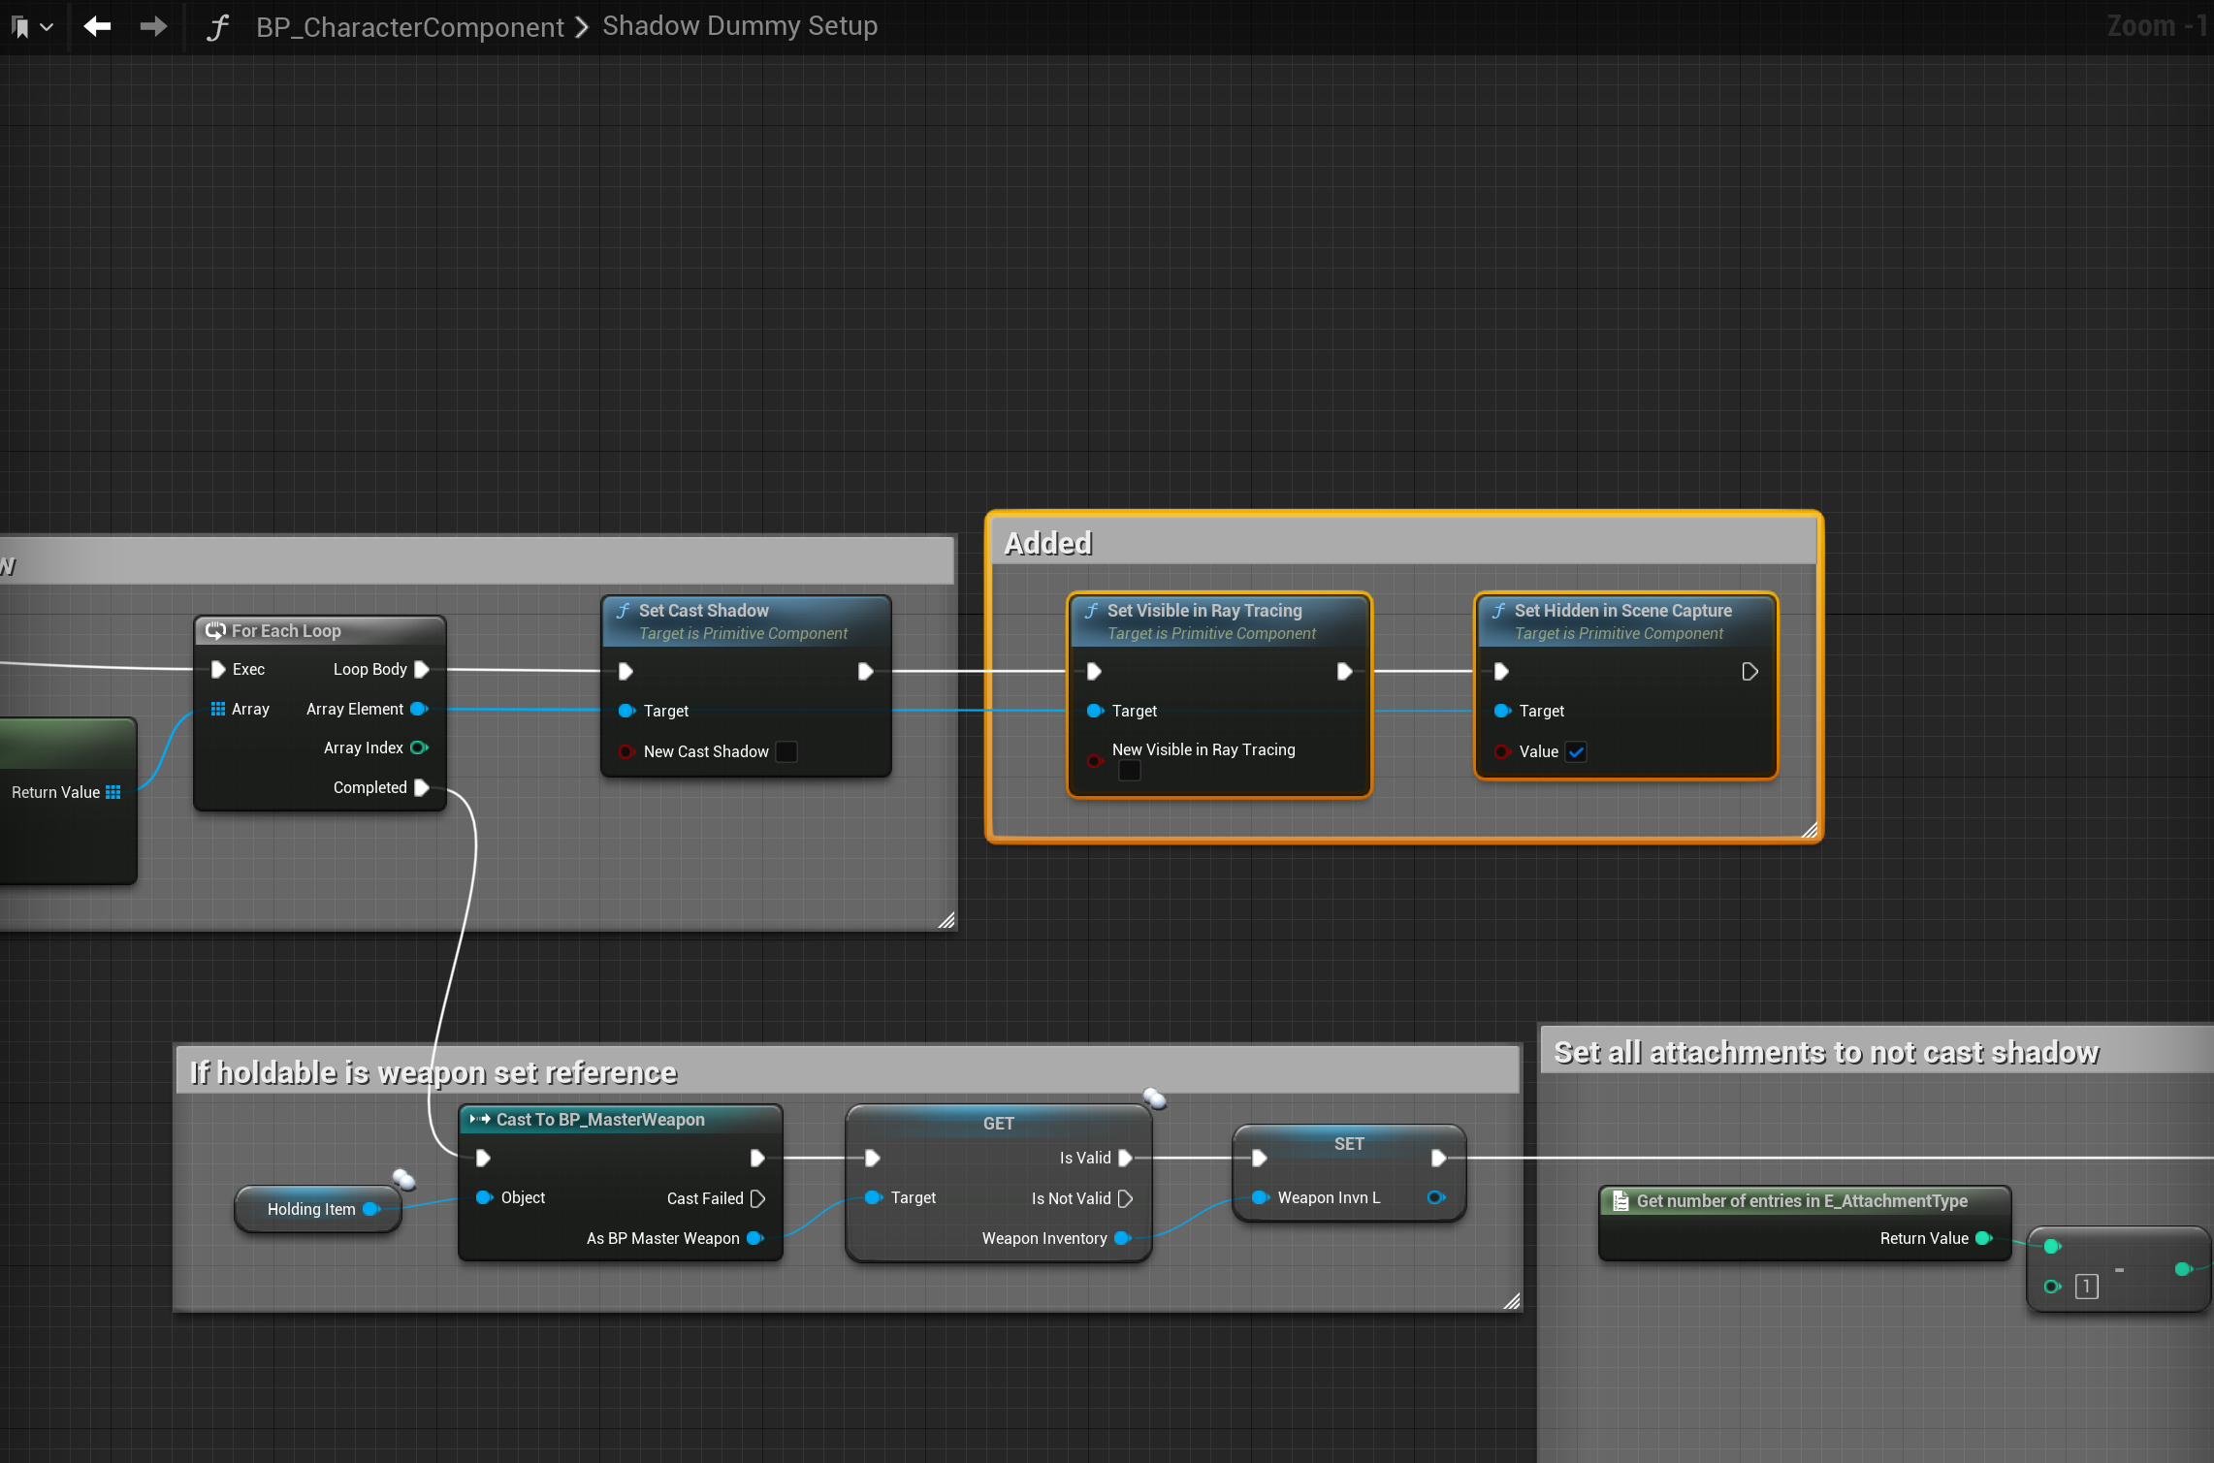Uncheck the Value checkbox on Set Hidden in Scene Capture
2214x1463 pixels.
click(x=1576, y=751)
